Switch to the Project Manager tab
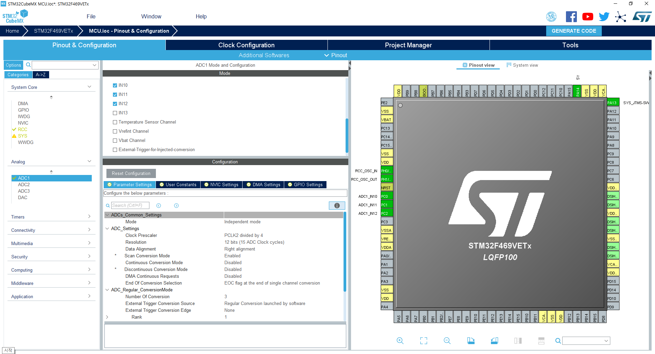The image size is (655, 354). 408,45
